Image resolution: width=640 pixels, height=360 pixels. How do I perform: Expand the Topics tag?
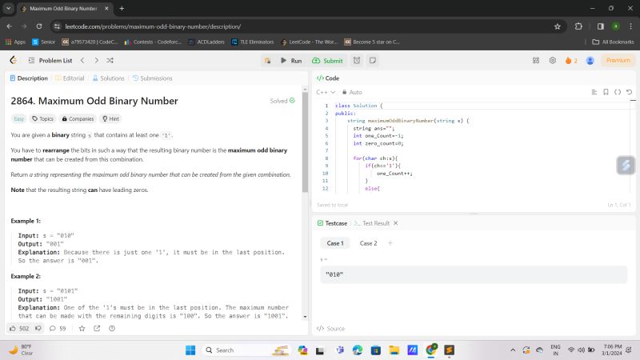click(x=43, y=118)
